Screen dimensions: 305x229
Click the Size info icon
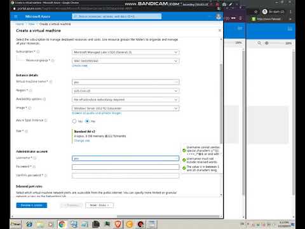(27, 131)
